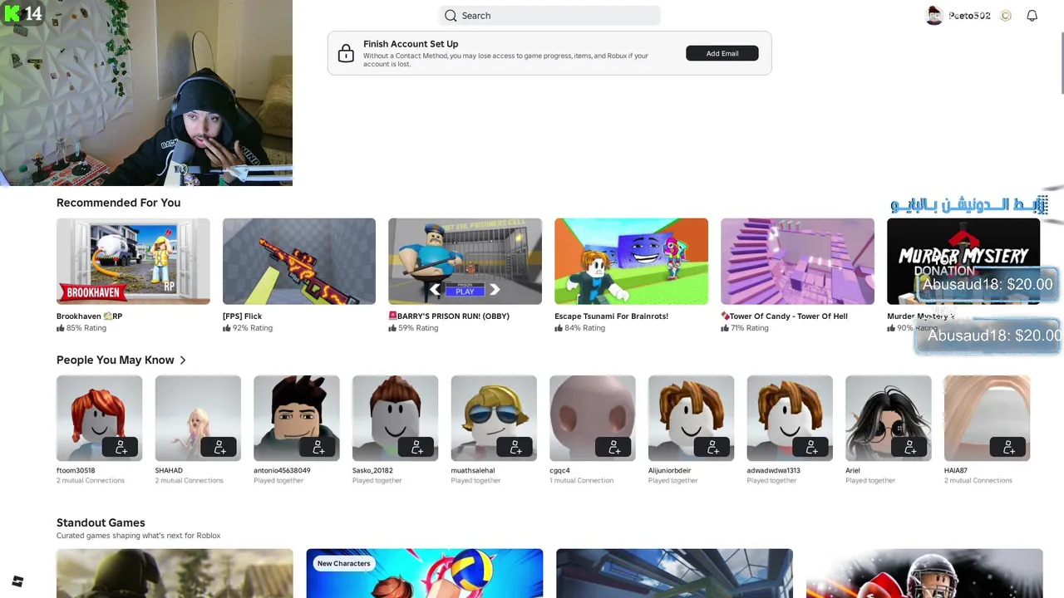Add connection icon on Sasko_20182 card
Viewport: 1064px width, 598px height.
(416, 448)
